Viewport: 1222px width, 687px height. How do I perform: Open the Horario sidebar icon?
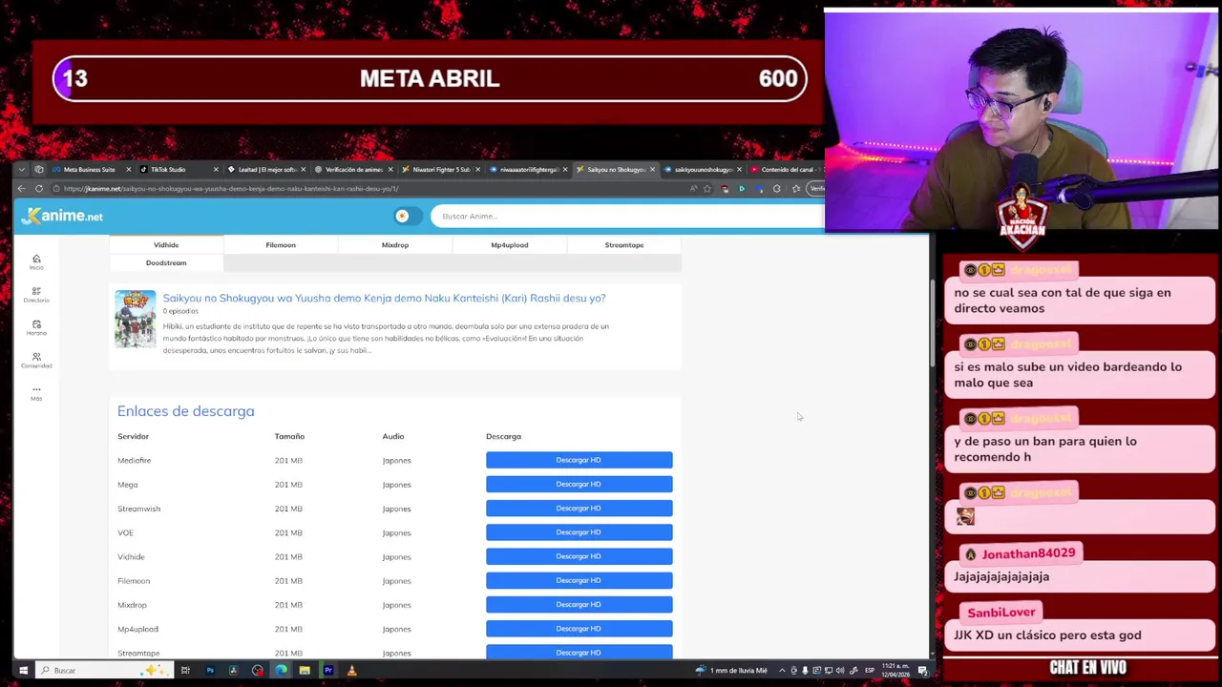coord(36,327)
